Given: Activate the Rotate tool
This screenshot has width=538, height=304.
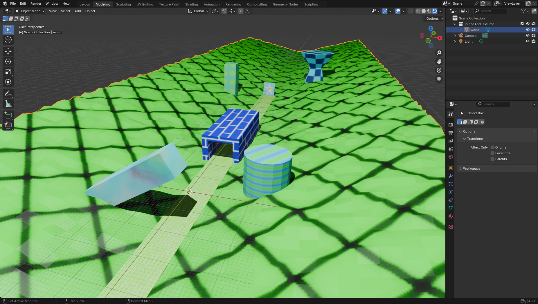Looking at the screenshot, I should point(8,61).
